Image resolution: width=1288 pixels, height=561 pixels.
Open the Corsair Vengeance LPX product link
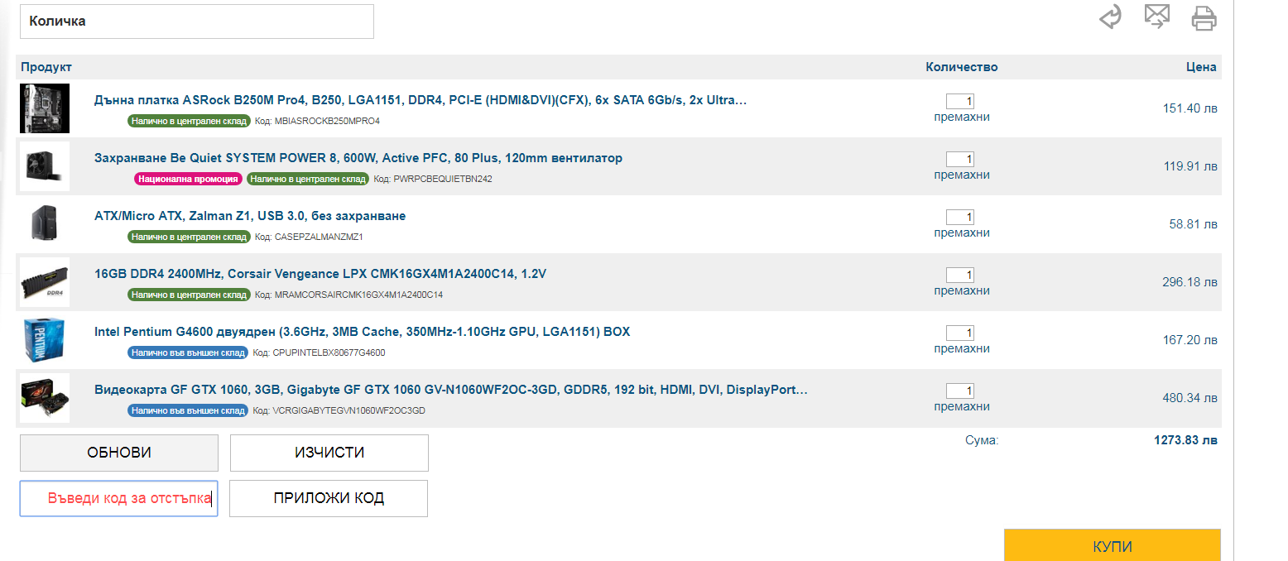click(320, 274)
